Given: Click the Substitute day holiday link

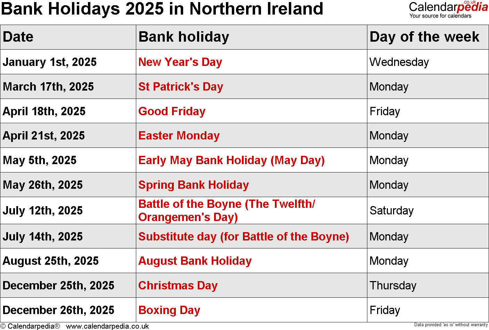Looking at the screenshot, I should point(243,237).
